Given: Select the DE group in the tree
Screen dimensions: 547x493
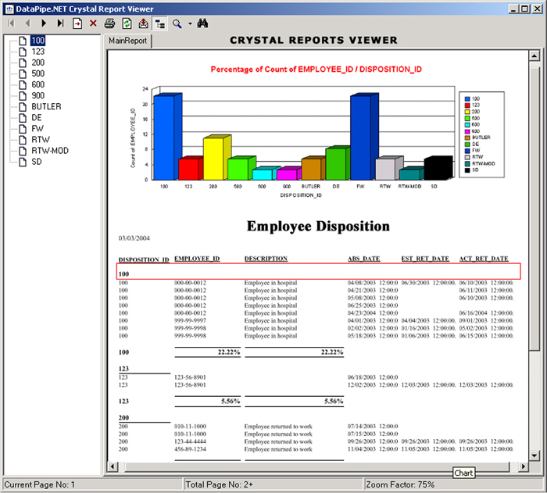Looking at the screenshot, I should click(37, 117).
